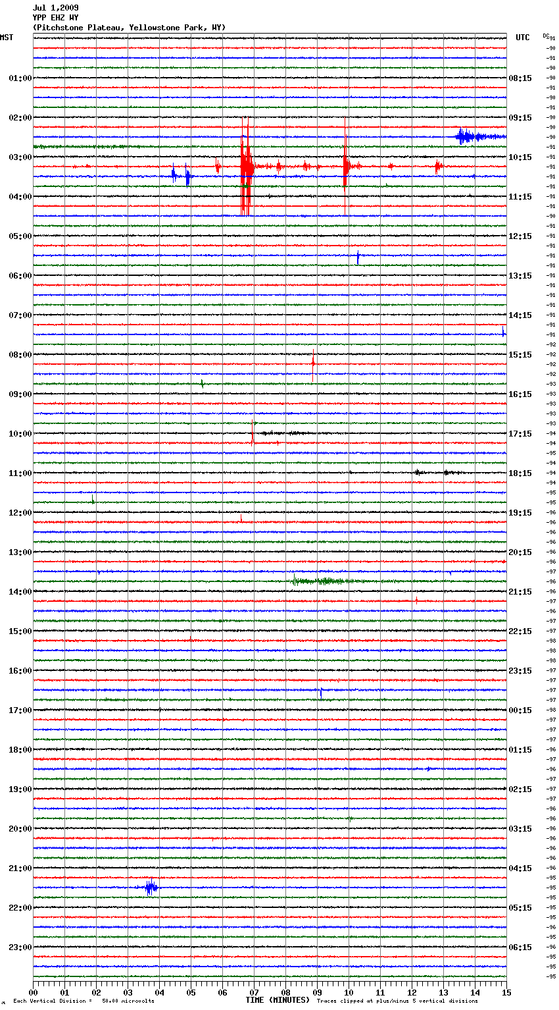The height and width of the screenshot is (1010, 559).
Task: Select the "17:00" MST row label
Action: pyautogui.click(x=20, y=710)
